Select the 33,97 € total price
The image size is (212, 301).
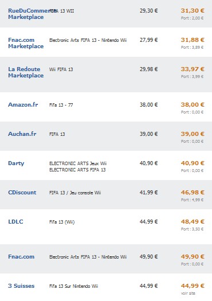[193, 69]
